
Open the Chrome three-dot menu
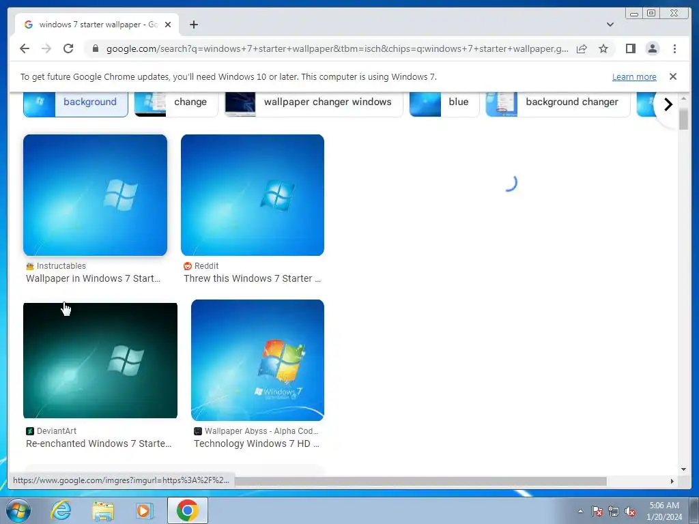click(674, 48)
